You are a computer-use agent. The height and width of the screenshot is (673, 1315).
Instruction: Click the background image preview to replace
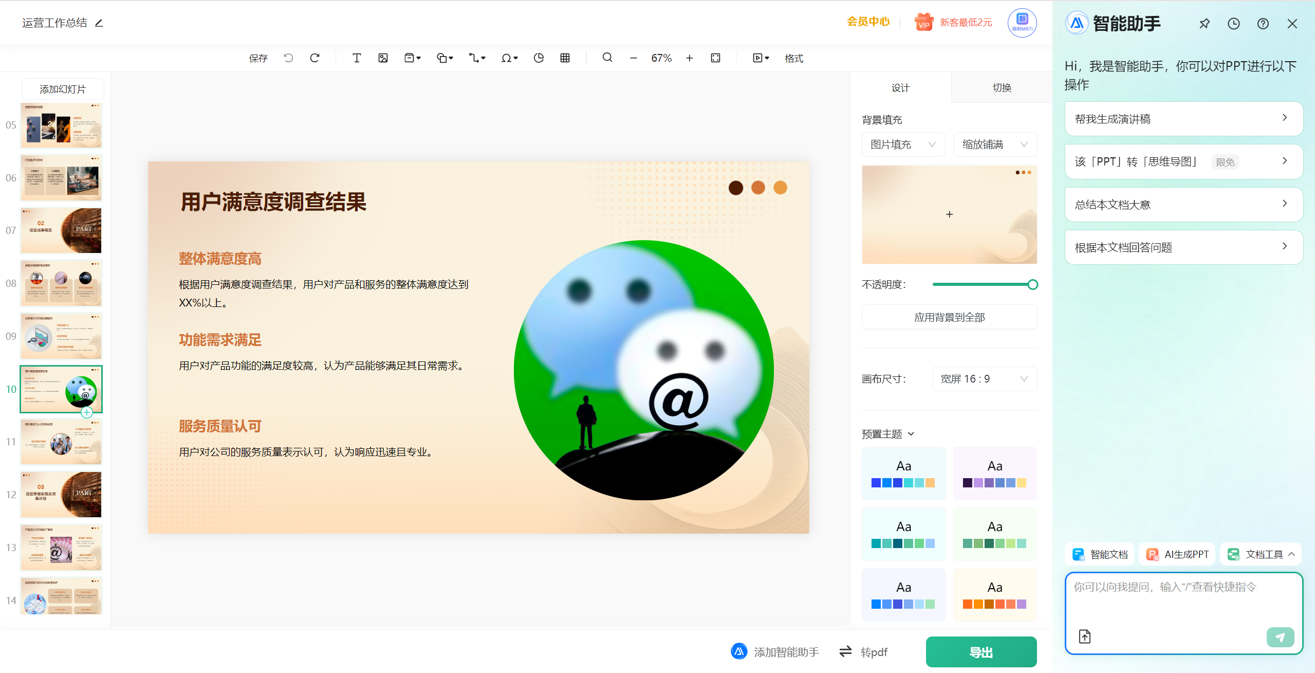(x=949, y=214)
